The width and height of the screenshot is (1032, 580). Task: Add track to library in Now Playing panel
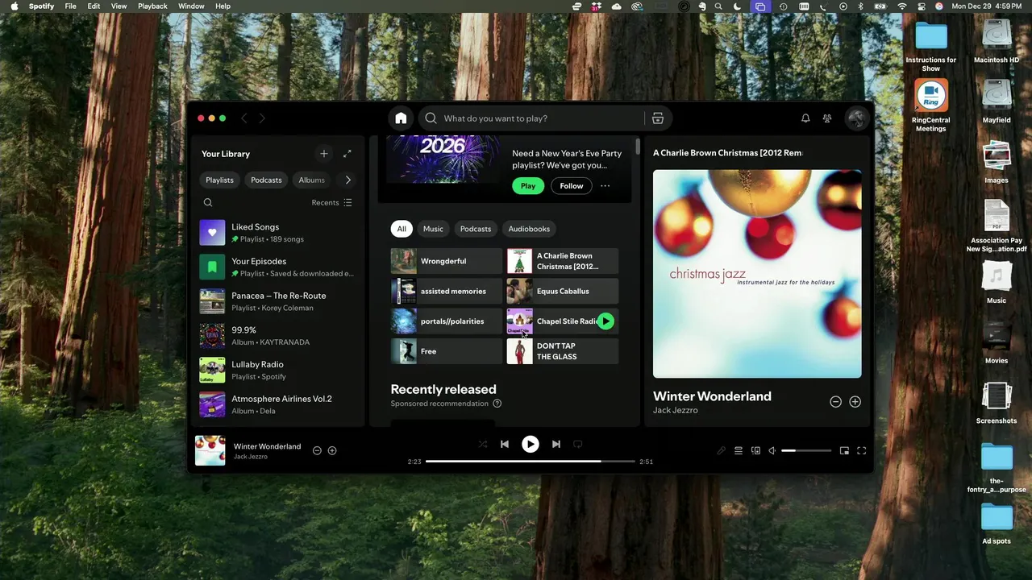point(855,401)
